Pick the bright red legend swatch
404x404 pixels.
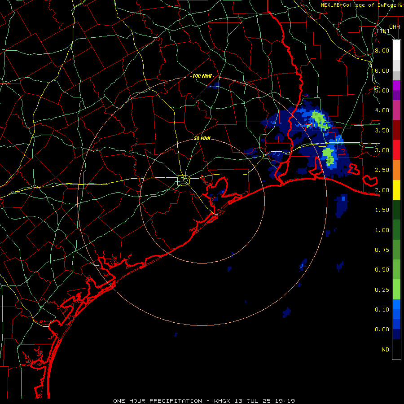[396, 150]
